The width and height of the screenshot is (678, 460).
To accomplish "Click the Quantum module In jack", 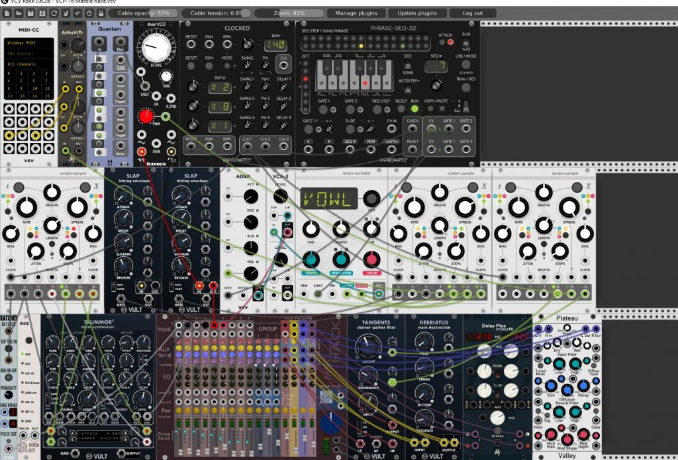I will (99, 43).
